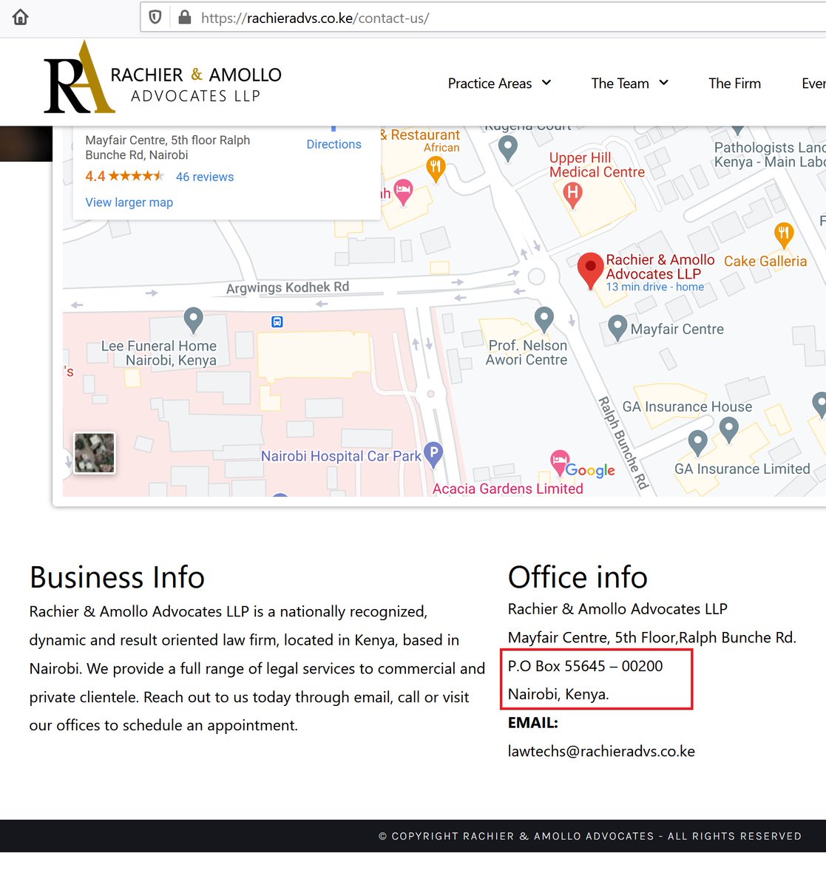
Task: Select the Upper Hill Medical Centre hospital icon
Action: pos(572,194)
